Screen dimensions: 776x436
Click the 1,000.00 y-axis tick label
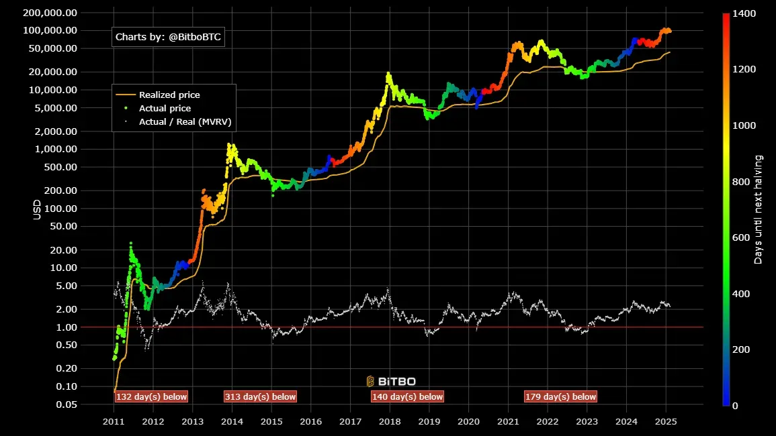[x=56, y=149]
